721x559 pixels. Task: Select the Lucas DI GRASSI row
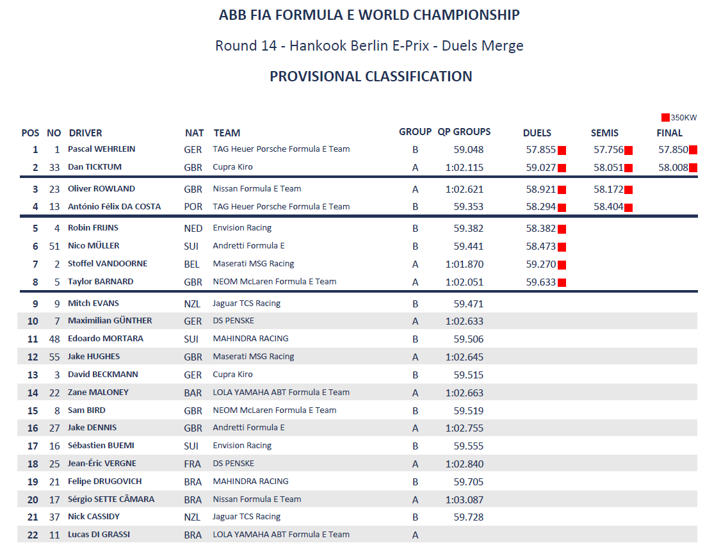(357, 535)
